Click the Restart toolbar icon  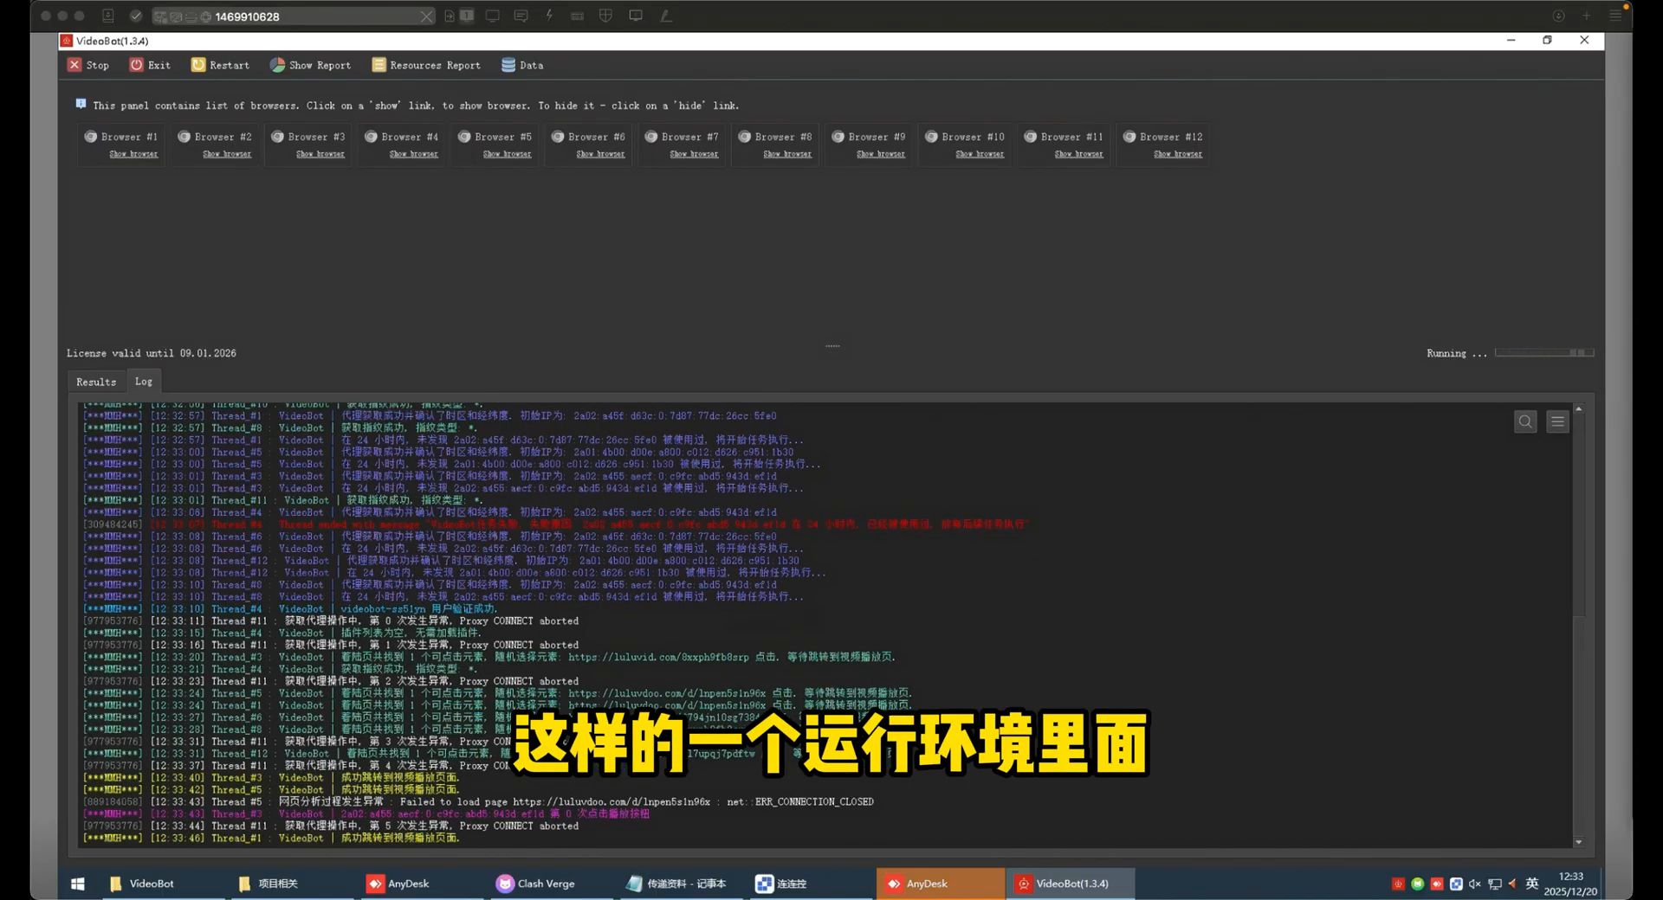(x=198, y=65)
